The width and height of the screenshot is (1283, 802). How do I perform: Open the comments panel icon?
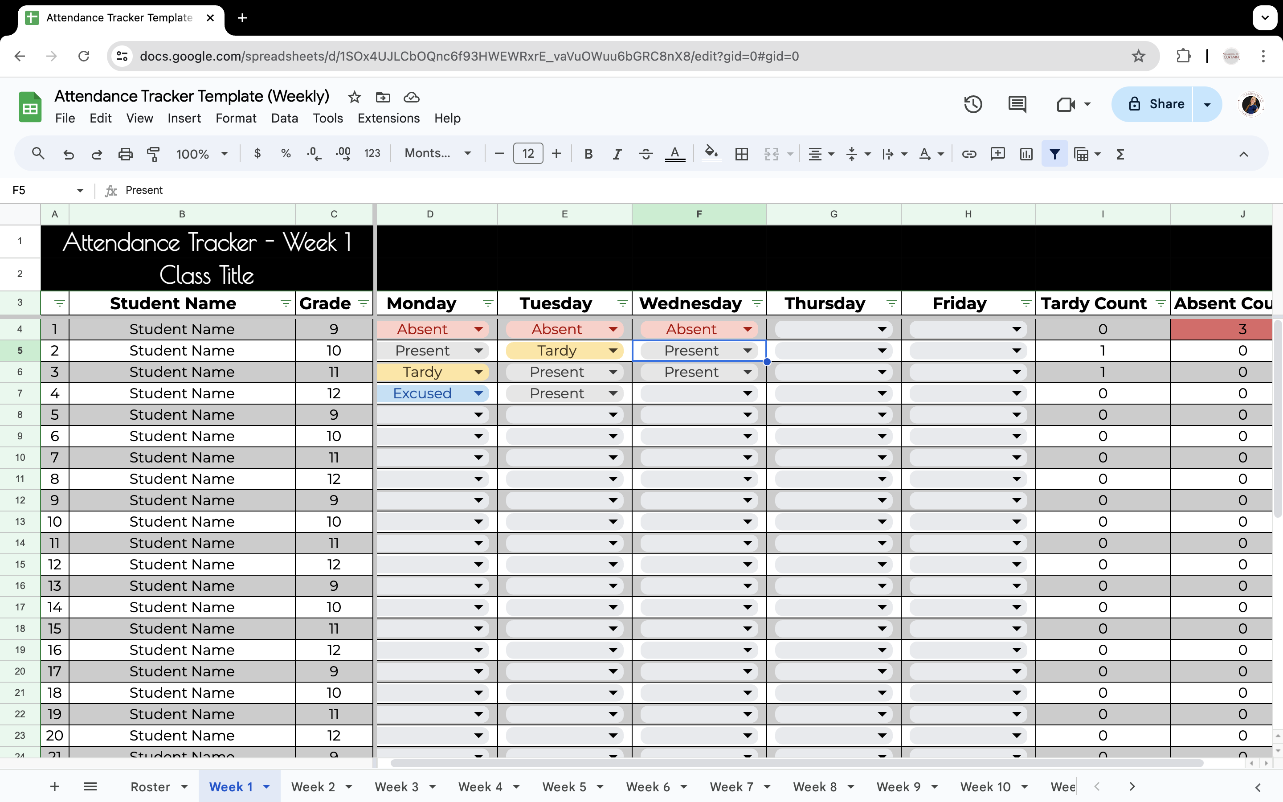tap(1017, 104)
